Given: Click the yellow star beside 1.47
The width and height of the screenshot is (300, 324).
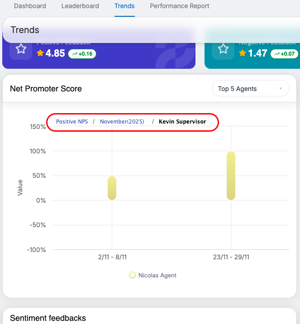Looking at the screenshot, I should [243, 53].
